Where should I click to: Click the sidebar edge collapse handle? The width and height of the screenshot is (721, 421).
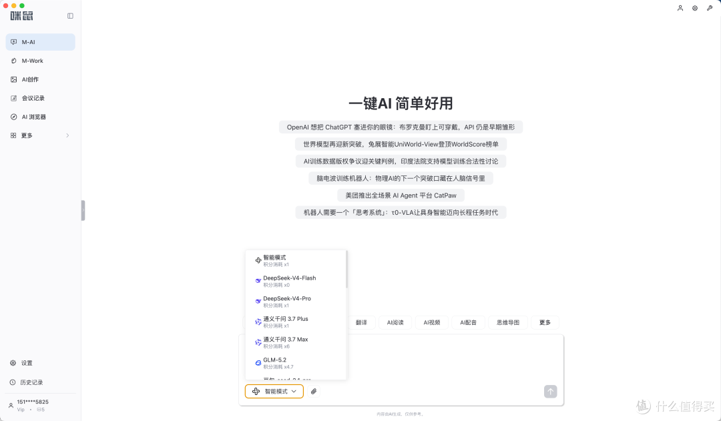click(83, 211)
